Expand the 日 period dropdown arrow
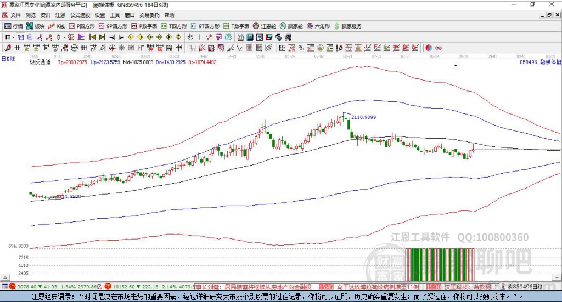The width and height of the screenshot is (562, 302). pyautogui.click(x=13, y=37)
